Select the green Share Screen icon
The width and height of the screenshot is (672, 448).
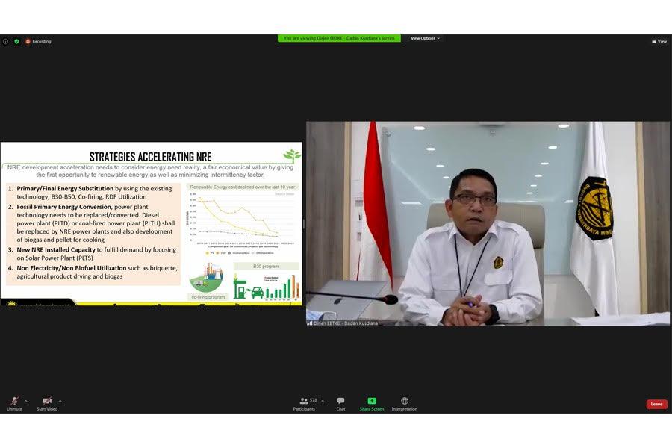click(x=370, y=401)
